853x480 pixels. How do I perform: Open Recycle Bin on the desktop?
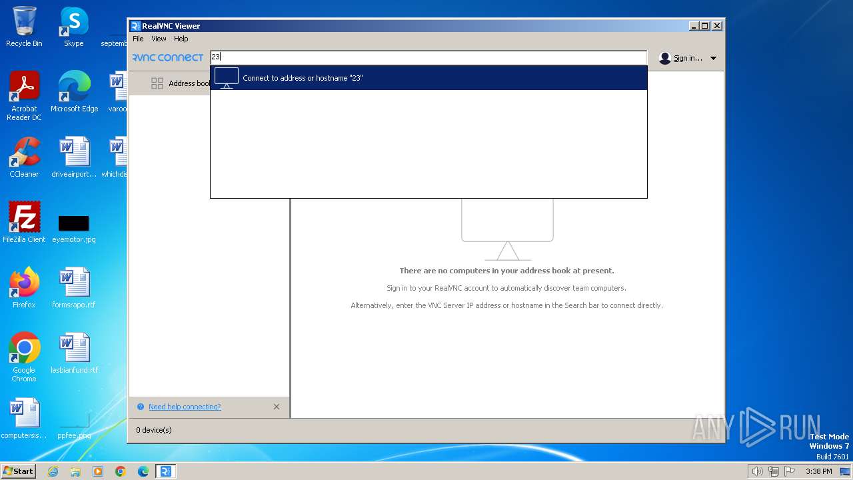pos(24,27)
